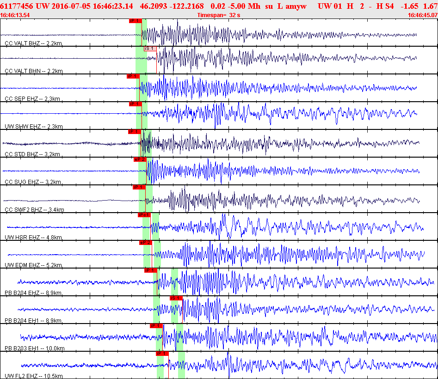
Task: Select the iP 1 pick marker on SWF2 BHZ
Action: pyautogui.click(x=139, y=187)
